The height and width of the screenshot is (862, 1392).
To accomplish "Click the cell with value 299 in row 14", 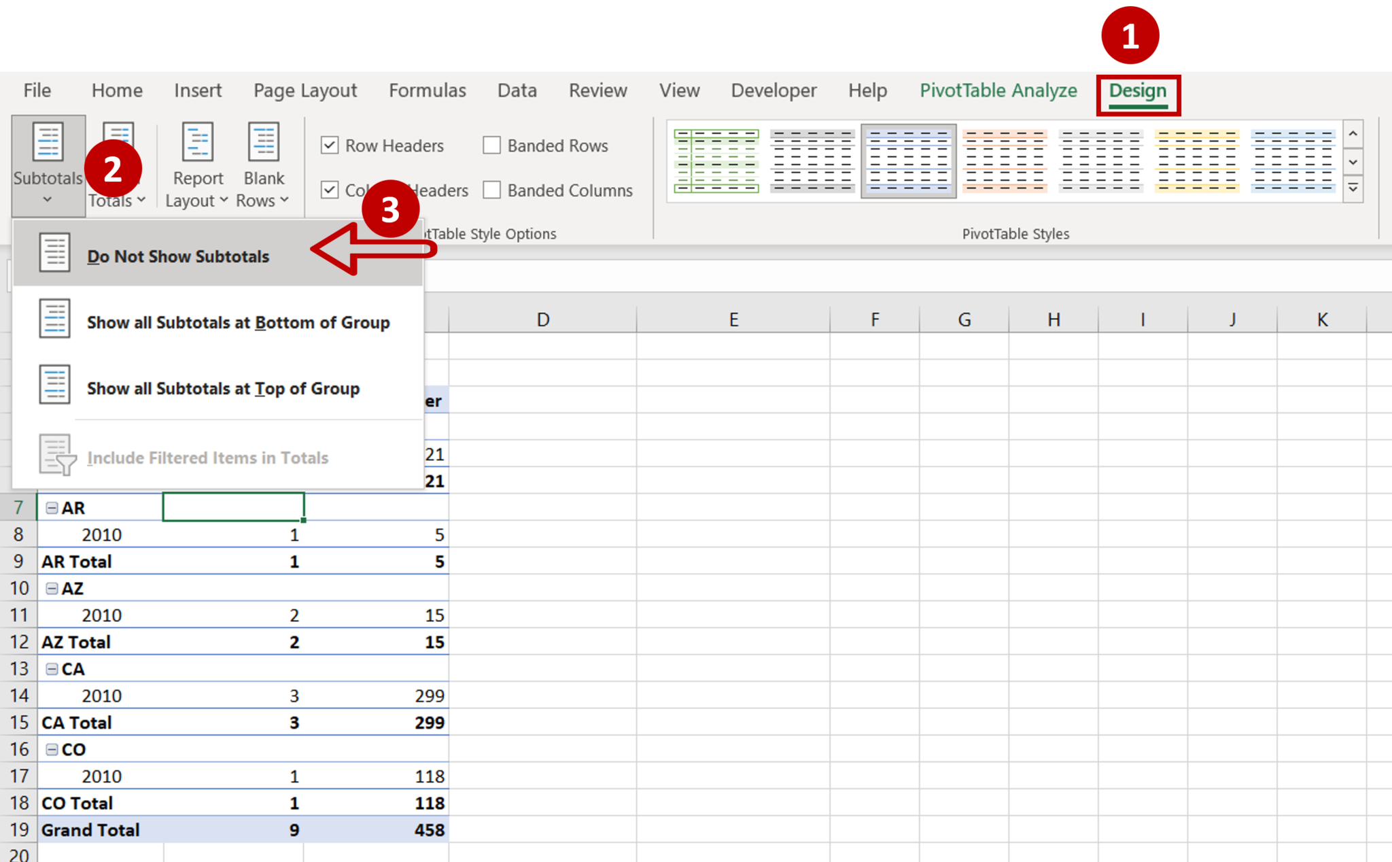I will pos(376,695).
